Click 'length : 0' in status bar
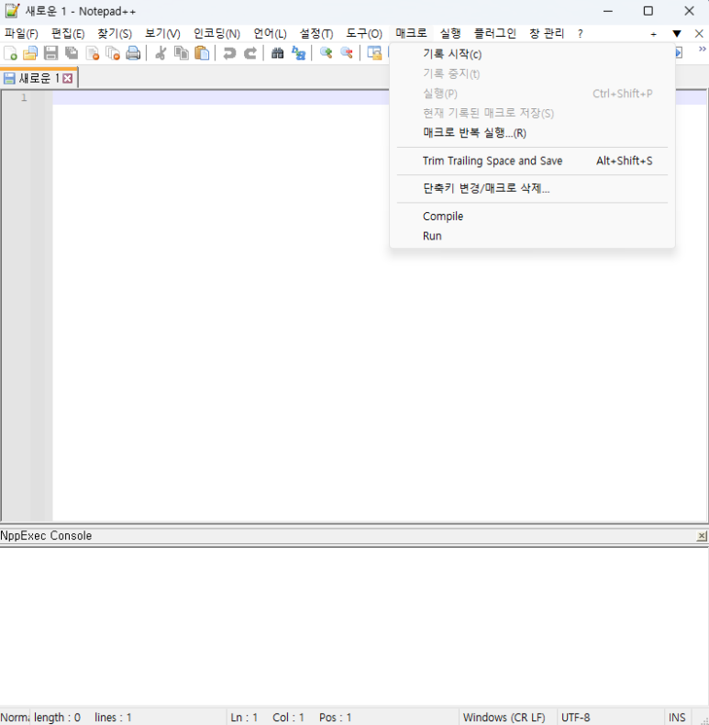Screen dimensions: 709x725 pos(57,717)
